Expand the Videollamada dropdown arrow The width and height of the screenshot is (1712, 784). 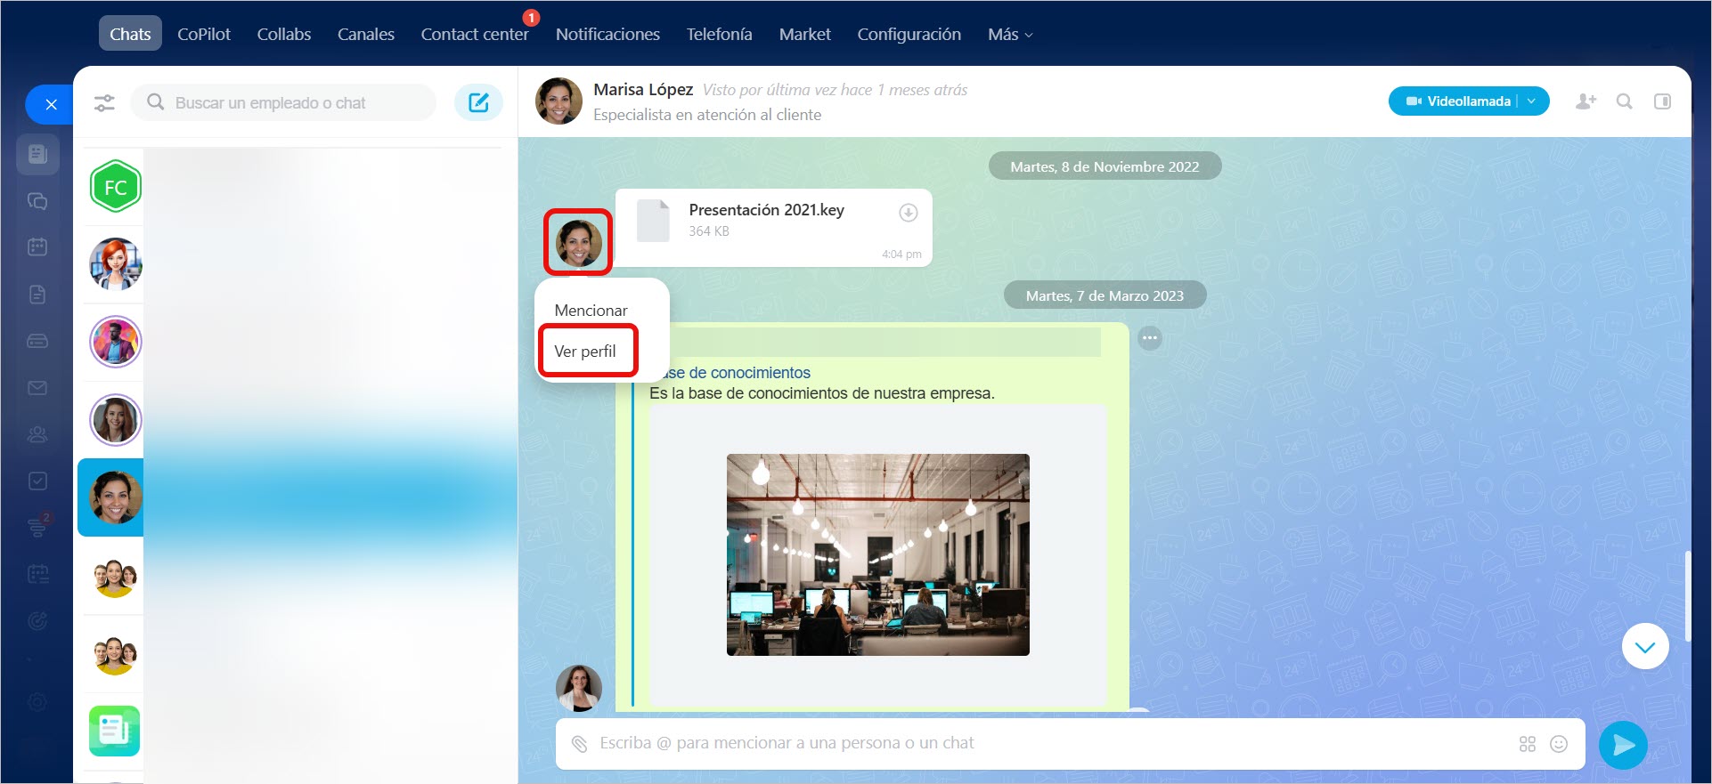(1532, 101)
